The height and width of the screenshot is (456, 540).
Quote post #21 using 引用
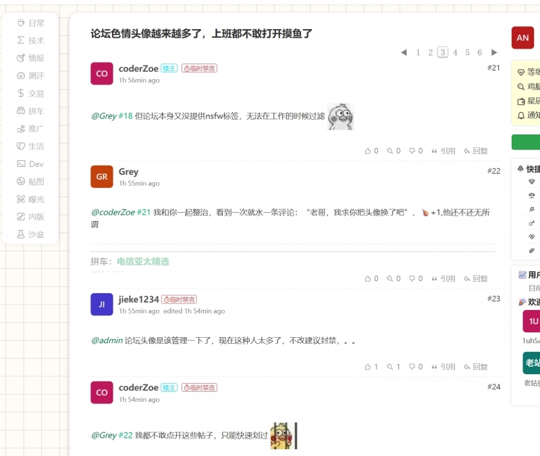coord(443,151)
